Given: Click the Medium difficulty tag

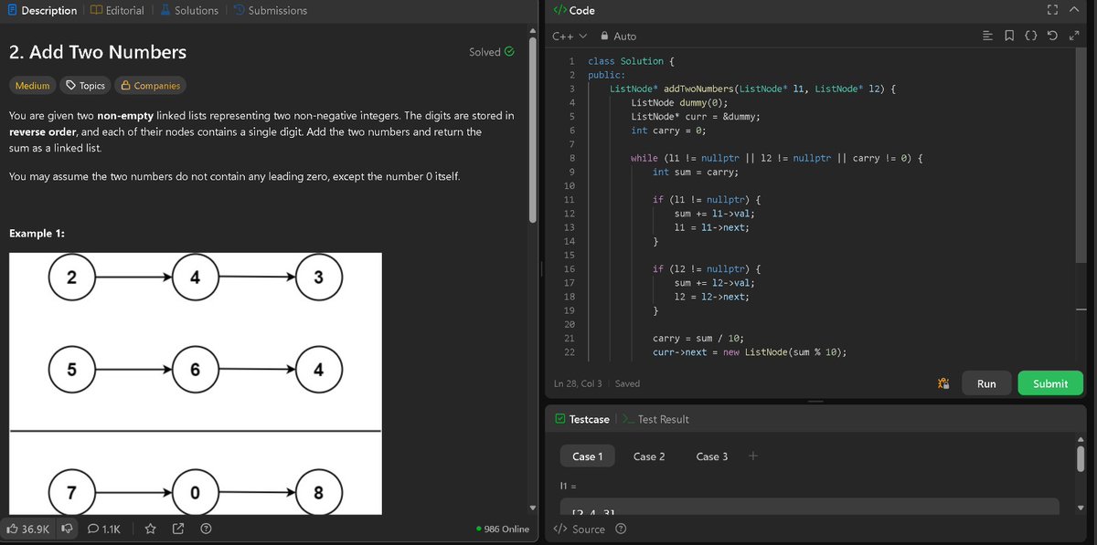Looking at the screenshot, I should click(x=33, y=85).
